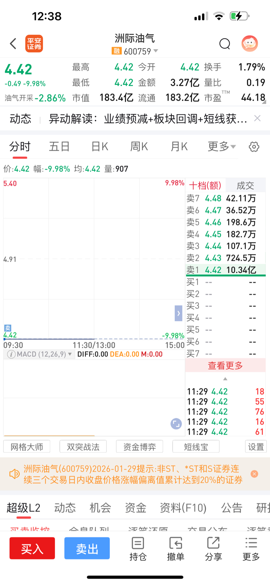
Task: Select the 动态 bottom section tab
Action: [65, 508]
